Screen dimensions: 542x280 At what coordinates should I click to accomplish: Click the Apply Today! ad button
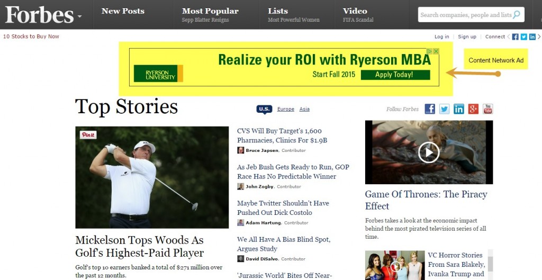[395, 75]
